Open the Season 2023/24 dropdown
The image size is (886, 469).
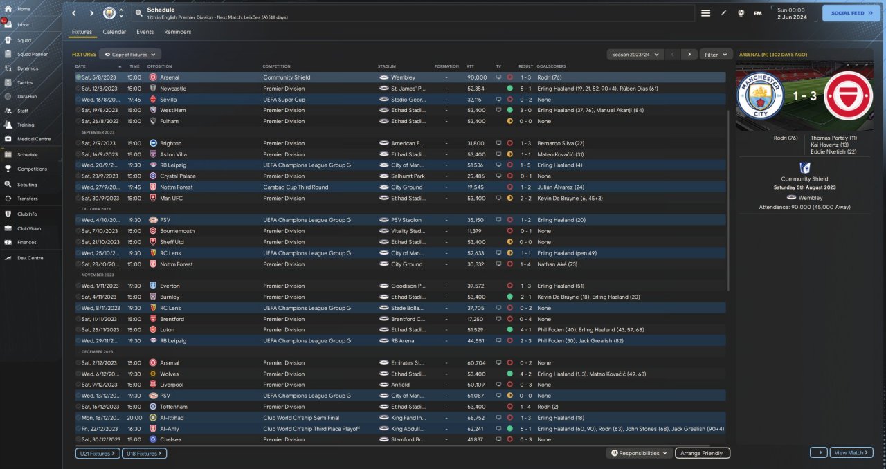coord(635,54)
